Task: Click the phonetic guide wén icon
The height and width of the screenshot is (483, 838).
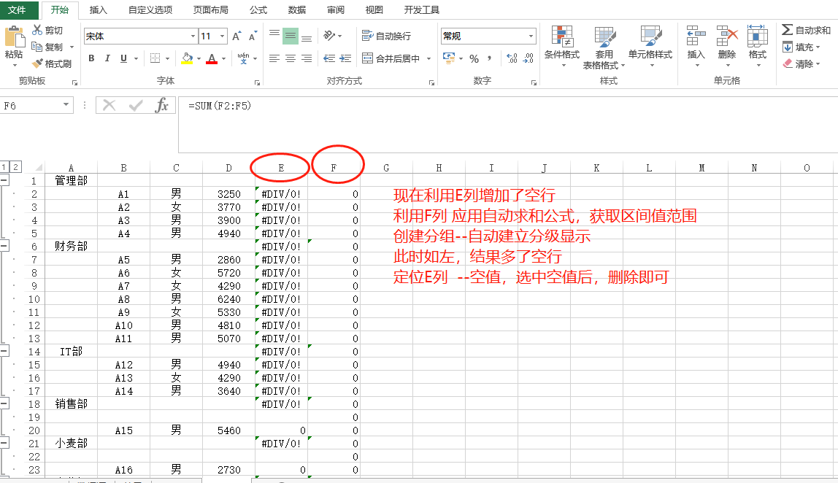Action: [x=243, y=58]
